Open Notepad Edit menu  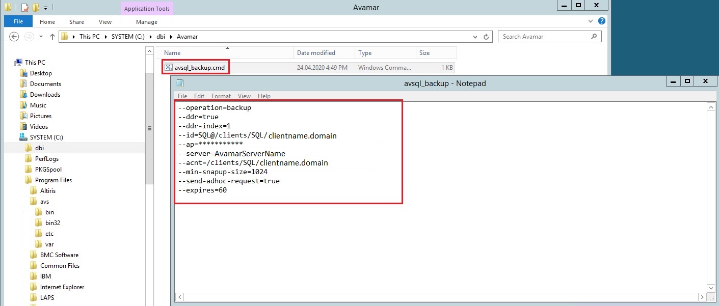click(199, 96)
